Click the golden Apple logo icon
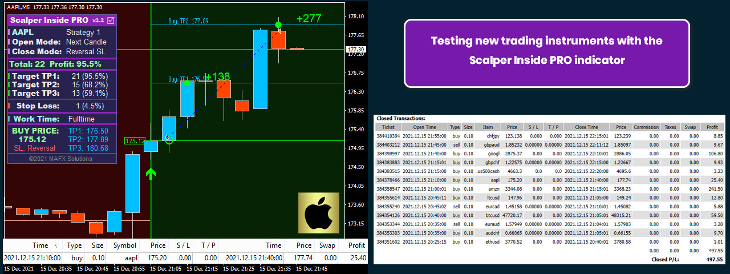The height and width of the screenshot is (274, 730). point(319,212)
